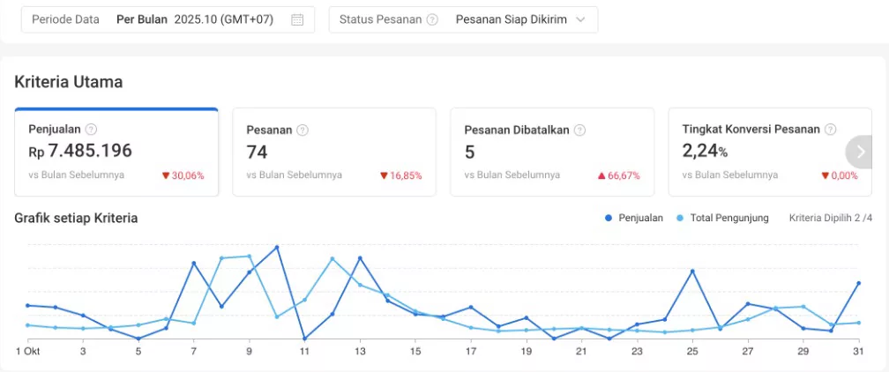
Task: Select the Tingkat Konversi Pesanan card
Action: pyautogui.click(x=770, y=152)
